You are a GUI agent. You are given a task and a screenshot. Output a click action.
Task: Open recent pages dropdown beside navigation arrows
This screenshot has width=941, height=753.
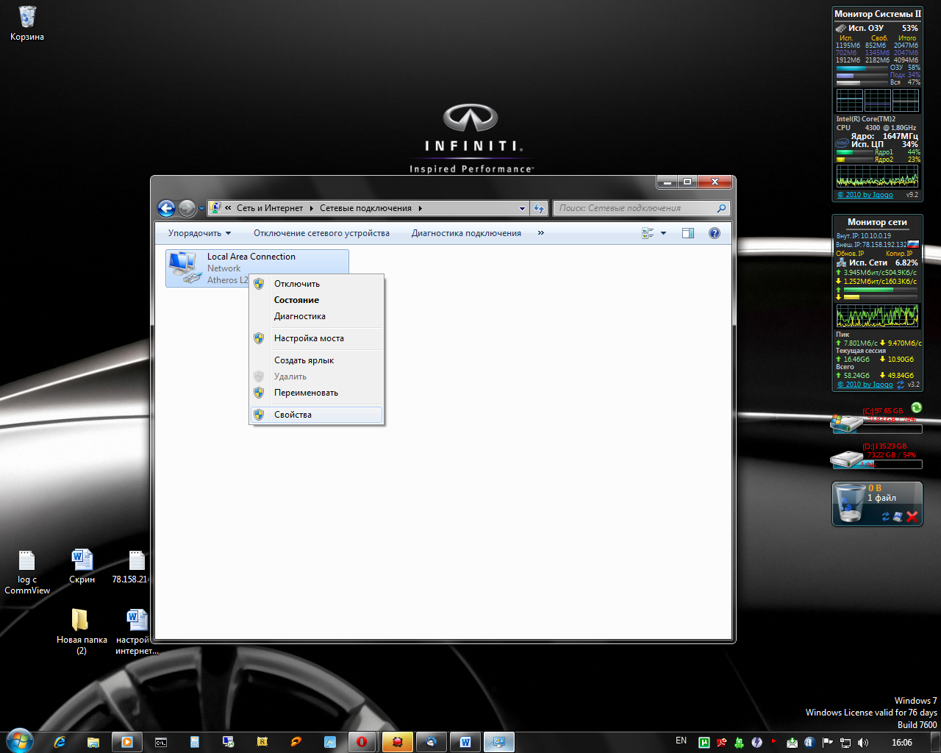pos(202,210)
